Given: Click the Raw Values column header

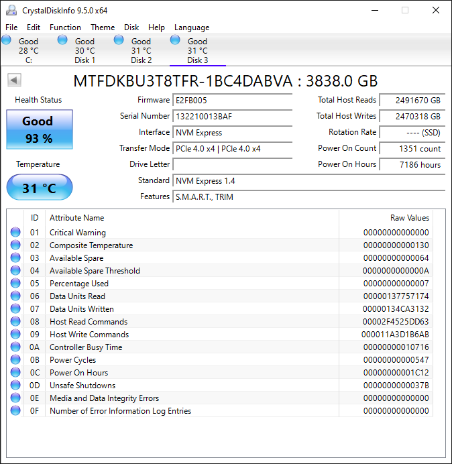Looking at the screenshot, I should 409,218.
